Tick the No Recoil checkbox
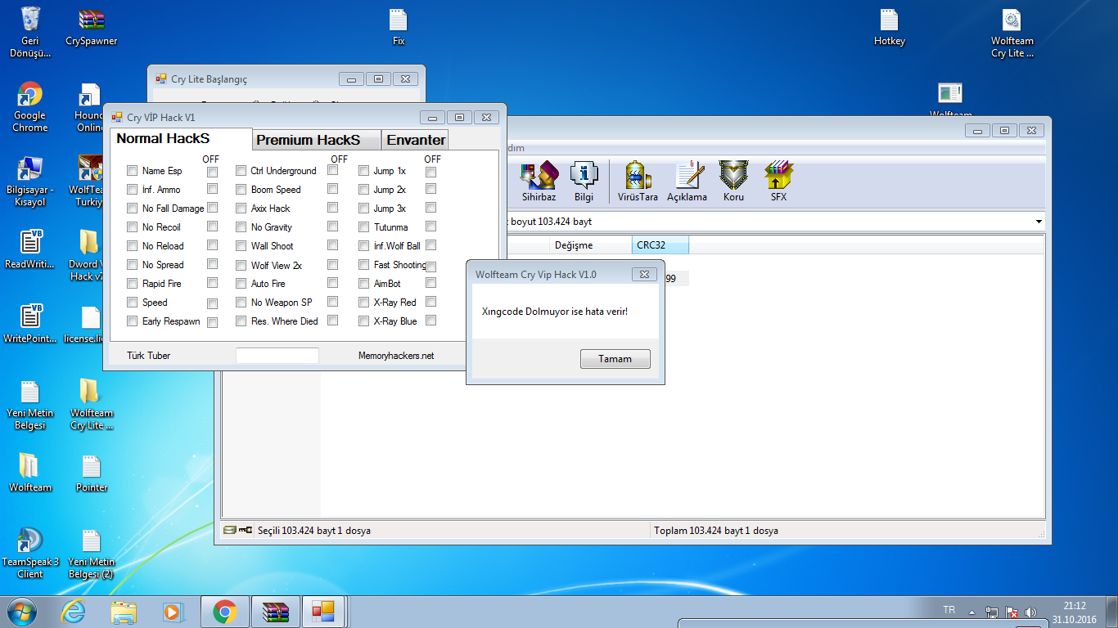This screenshot has height=628, width=1118. point(132,227)
